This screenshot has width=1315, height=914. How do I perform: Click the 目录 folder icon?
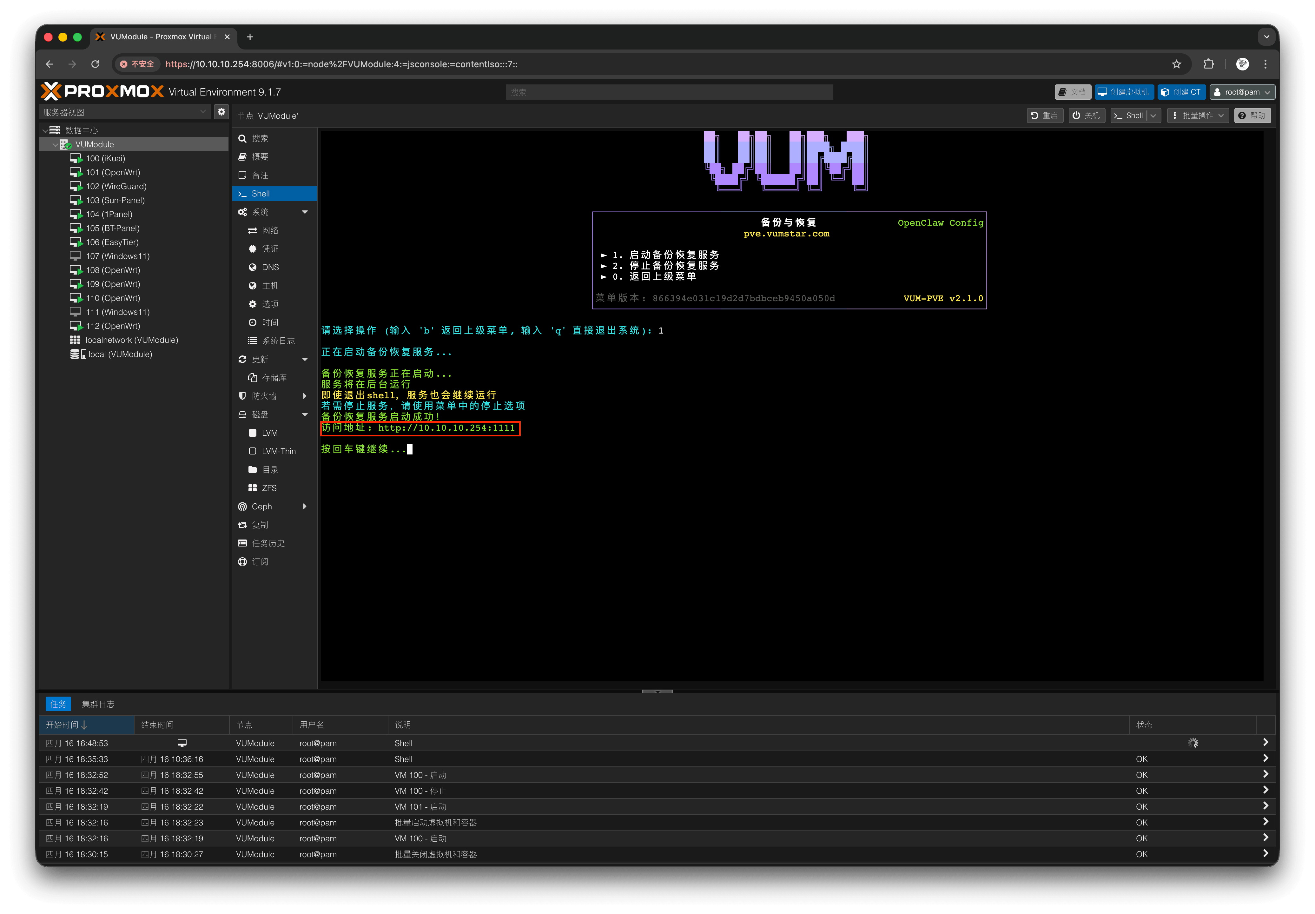click(x=253, y=470)
